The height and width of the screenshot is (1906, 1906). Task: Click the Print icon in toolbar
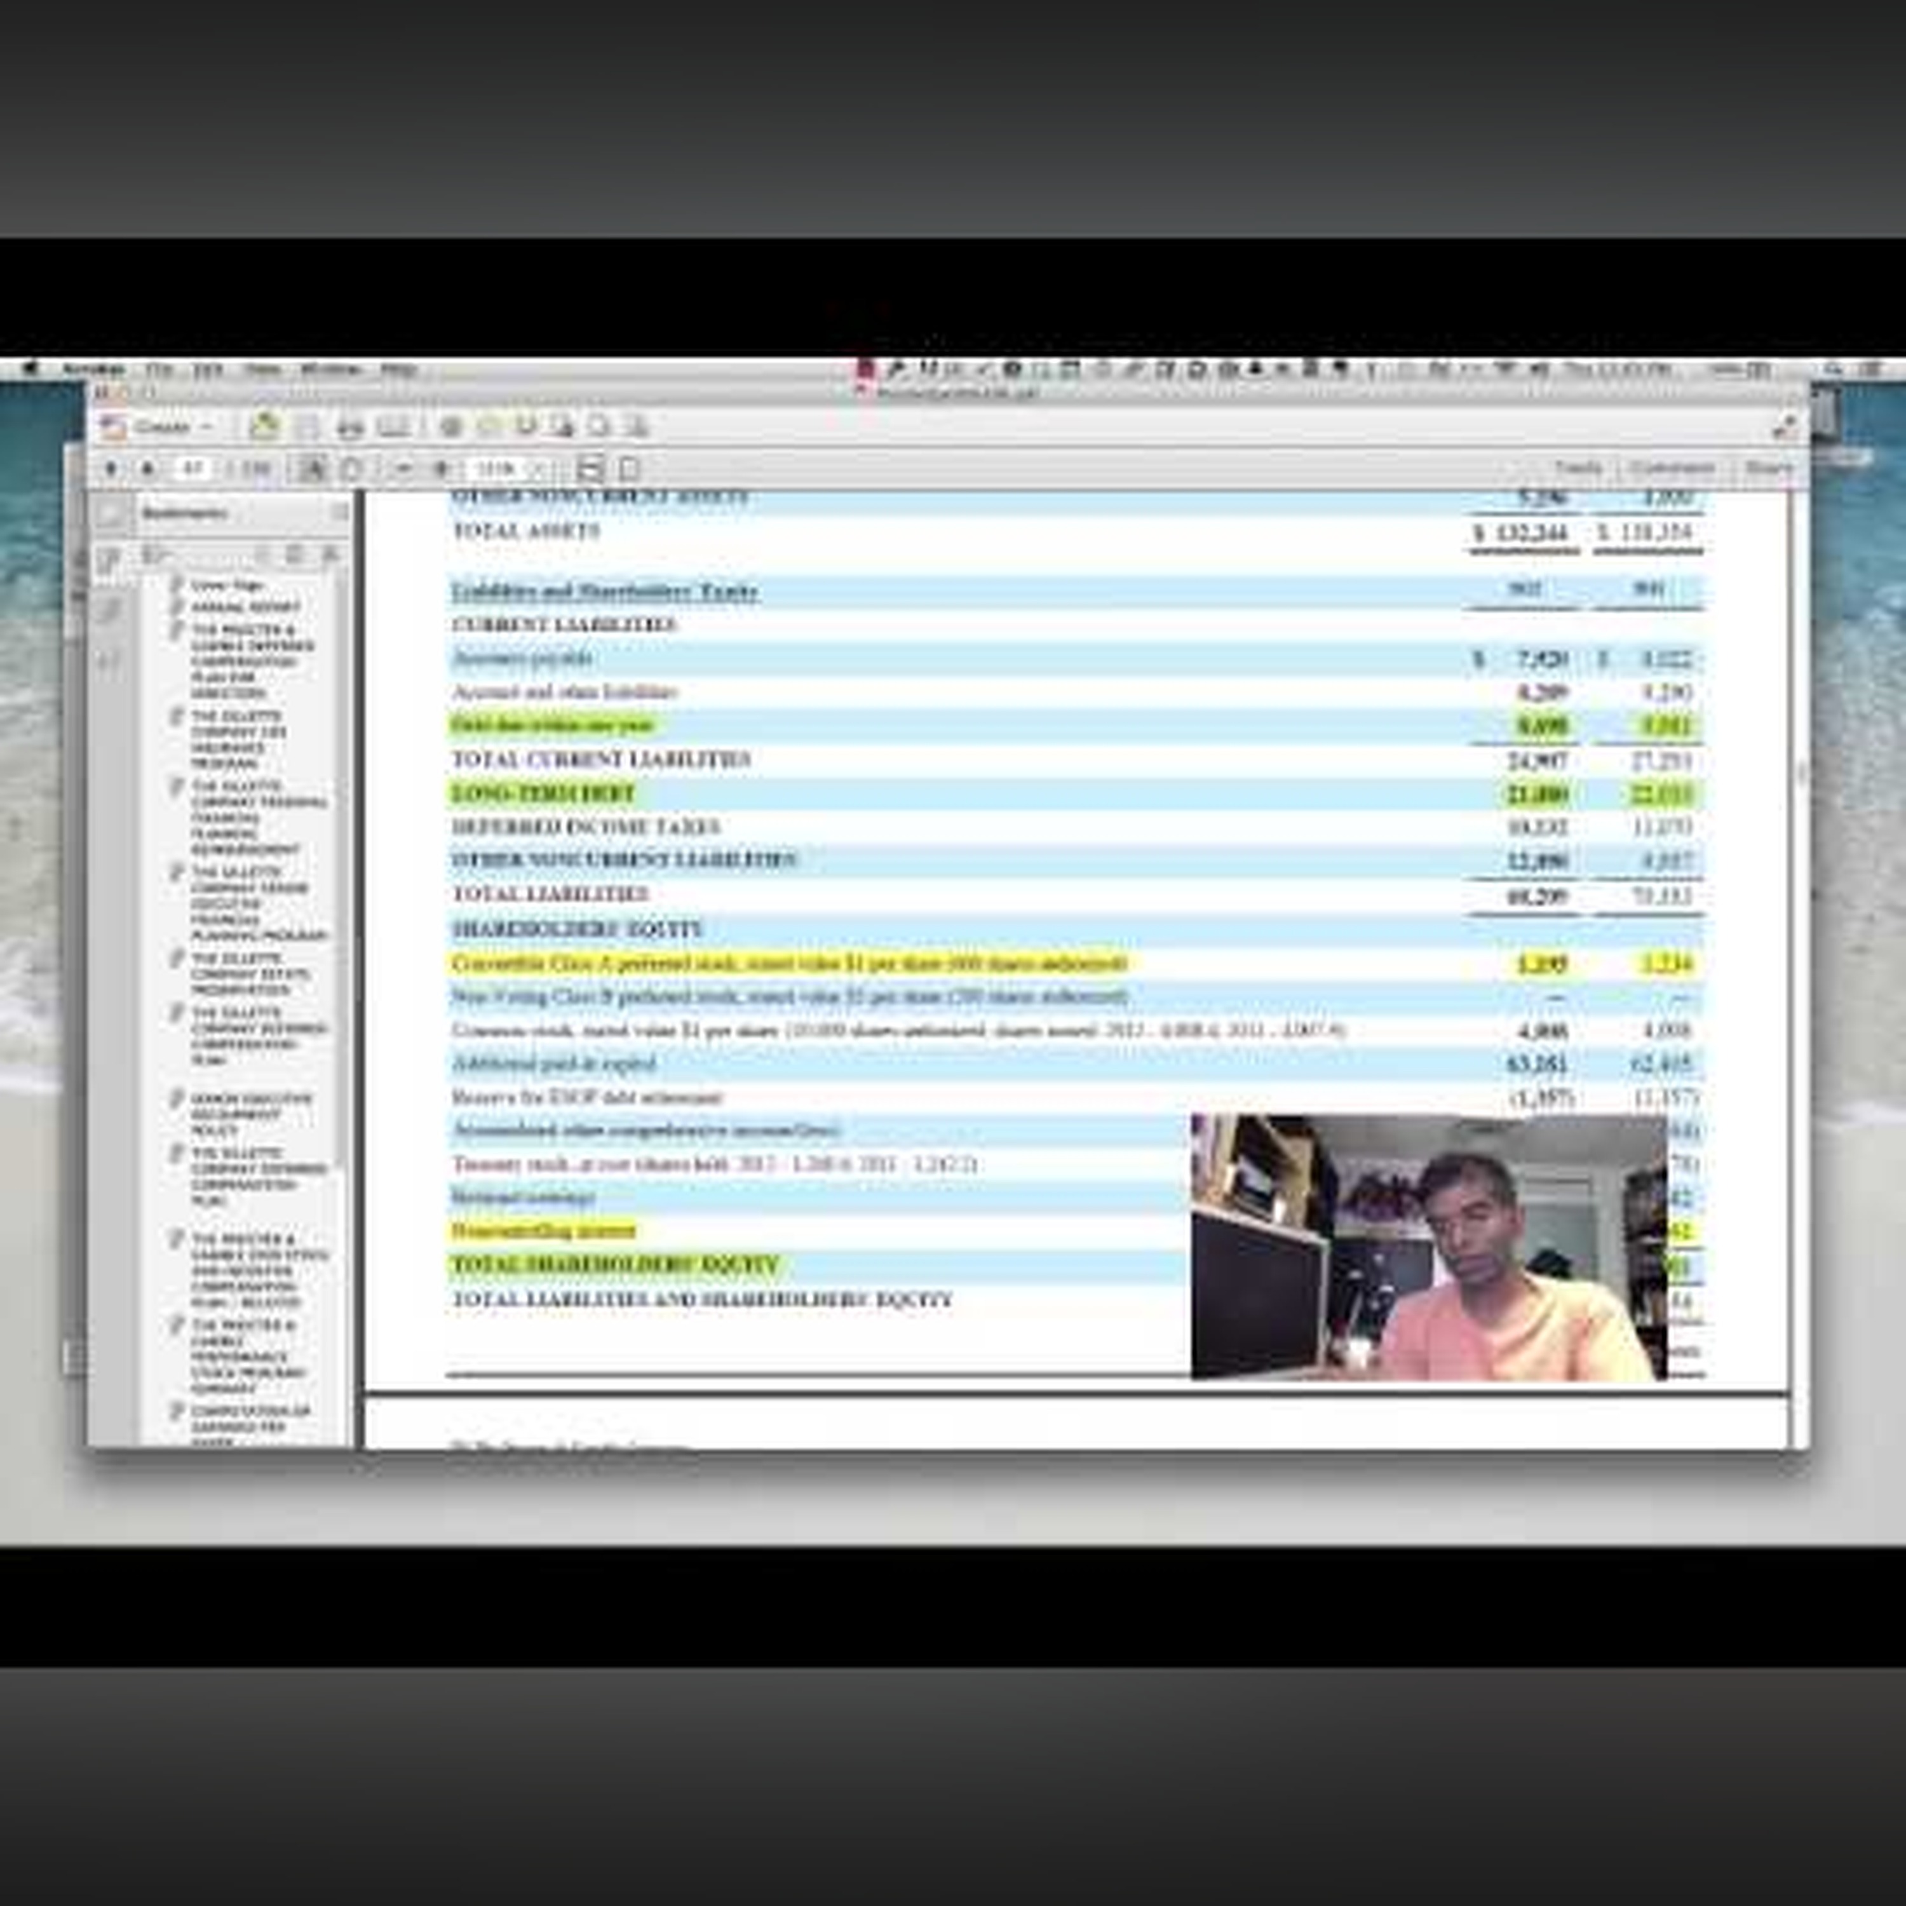click(x=350, y=427)
